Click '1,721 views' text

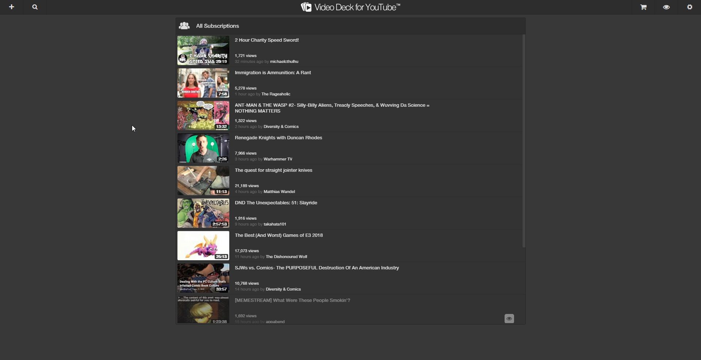(x=246, y=56)
